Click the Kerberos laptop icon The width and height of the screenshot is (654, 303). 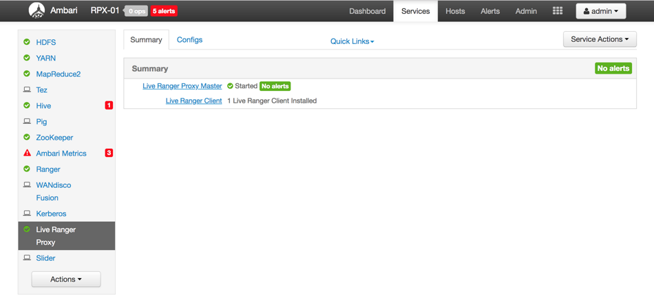click(27, 213)
